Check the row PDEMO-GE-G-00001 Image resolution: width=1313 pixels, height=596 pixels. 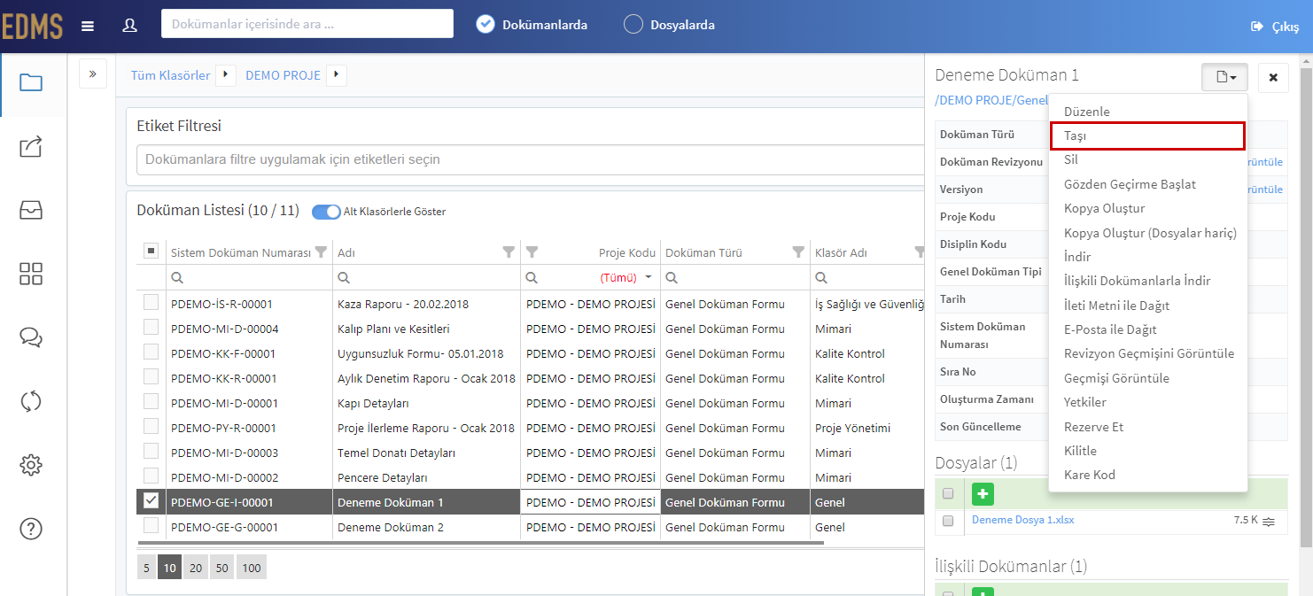[151, 526]
